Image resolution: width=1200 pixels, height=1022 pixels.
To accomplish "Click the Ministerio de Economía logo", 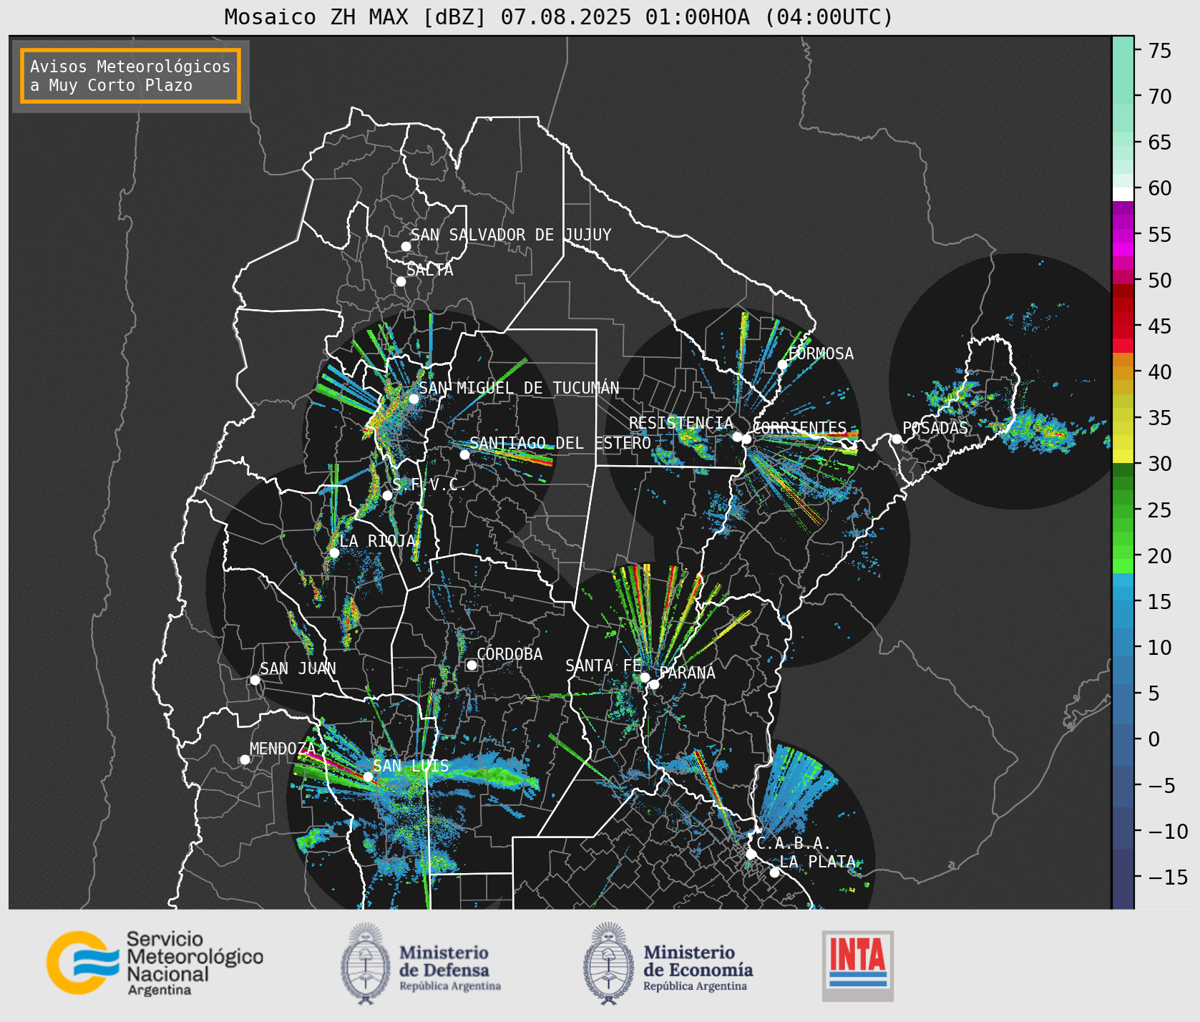I will (x=668, y=964).
